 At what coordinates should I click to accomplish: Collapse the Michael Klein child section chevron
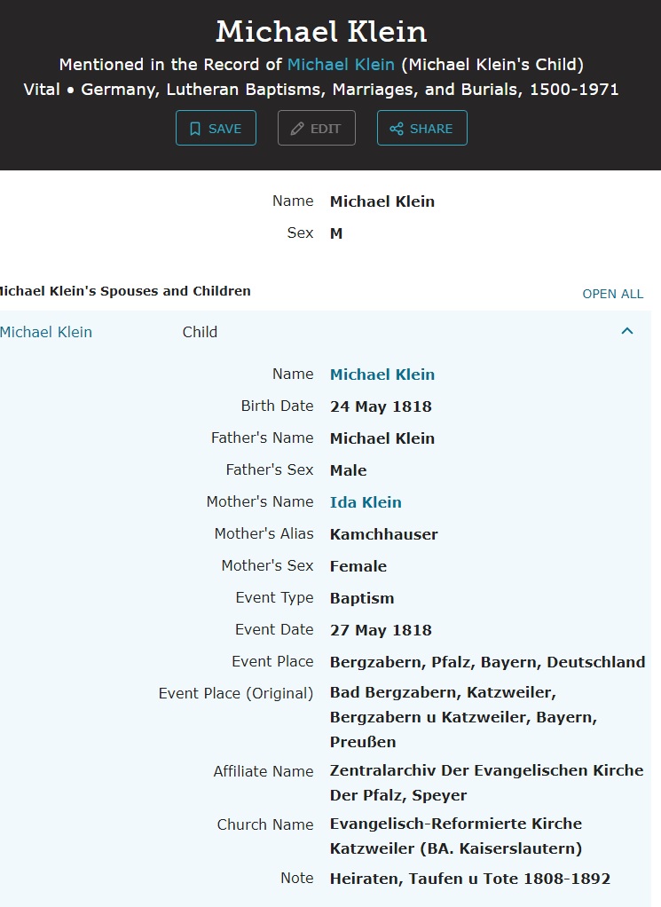(x=627, y=331)
